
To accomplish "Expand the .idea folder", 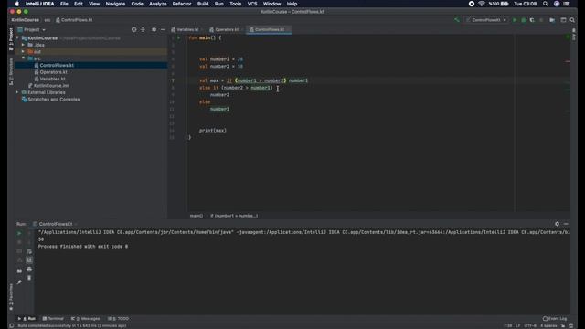I will pyautogui.click(x=23, y=45).
